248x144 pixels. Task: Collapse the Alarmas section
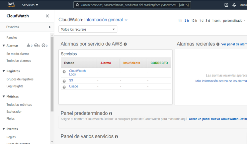4,46
